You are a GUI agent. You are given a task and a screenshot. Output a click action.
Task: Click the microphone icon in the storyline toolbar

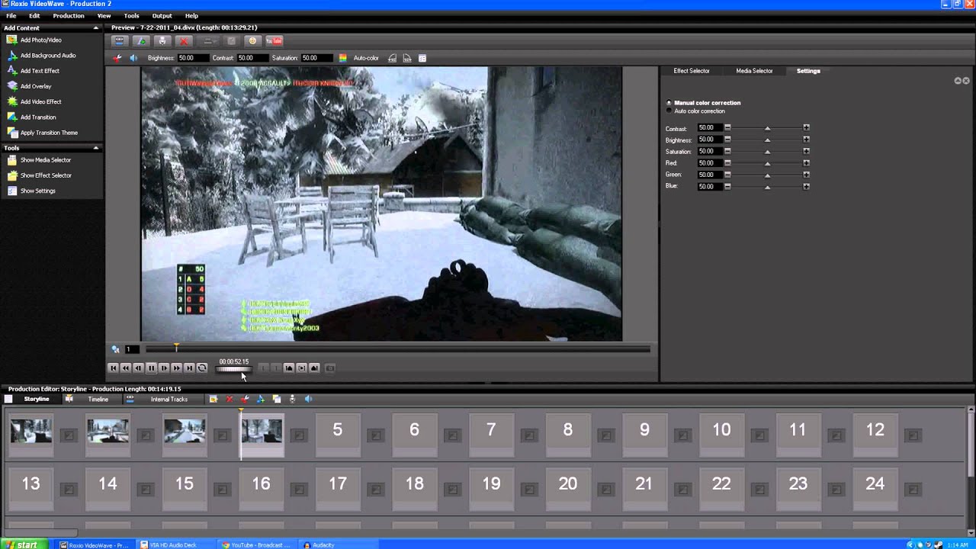pyautogui.click(x=292, y=399)
